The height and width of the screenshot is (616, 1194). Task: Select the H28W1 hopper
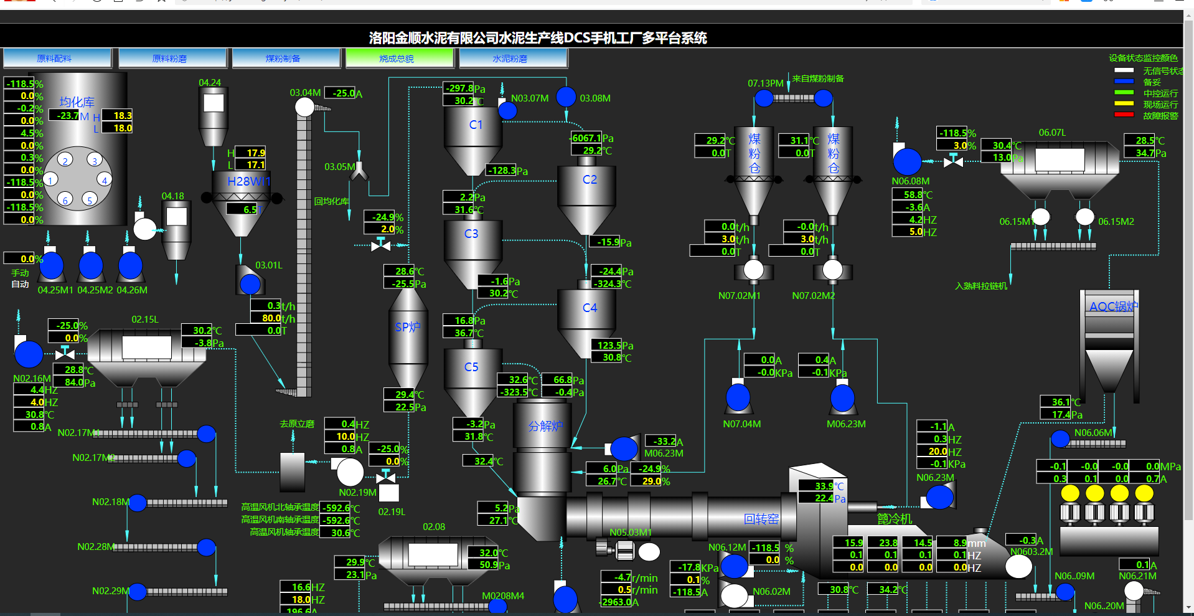coord(241,193)
